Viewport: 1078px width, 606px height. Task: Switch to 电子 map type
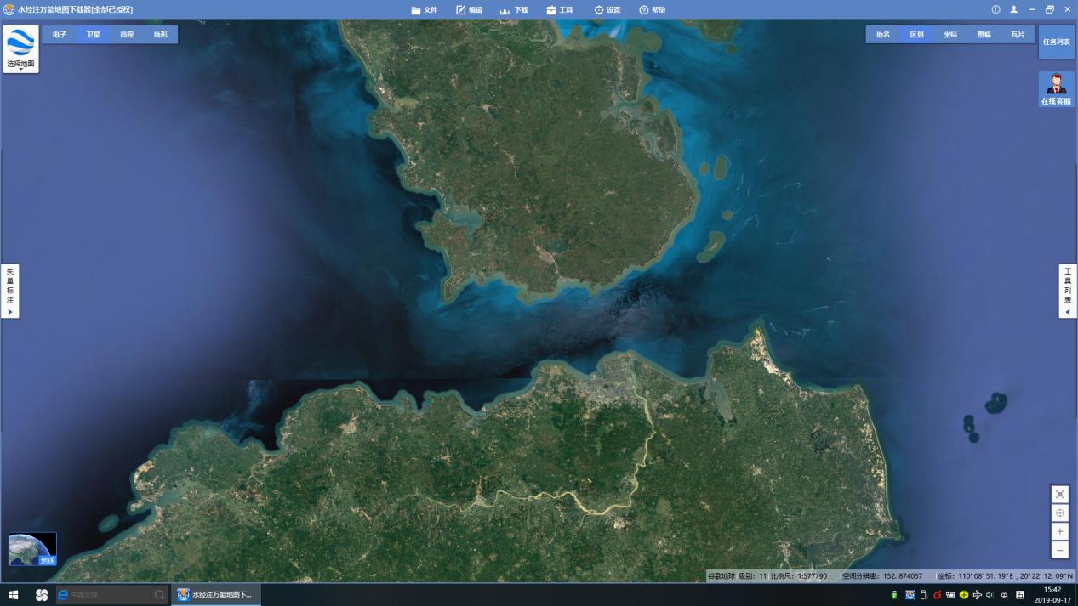(x=59, y=35)
